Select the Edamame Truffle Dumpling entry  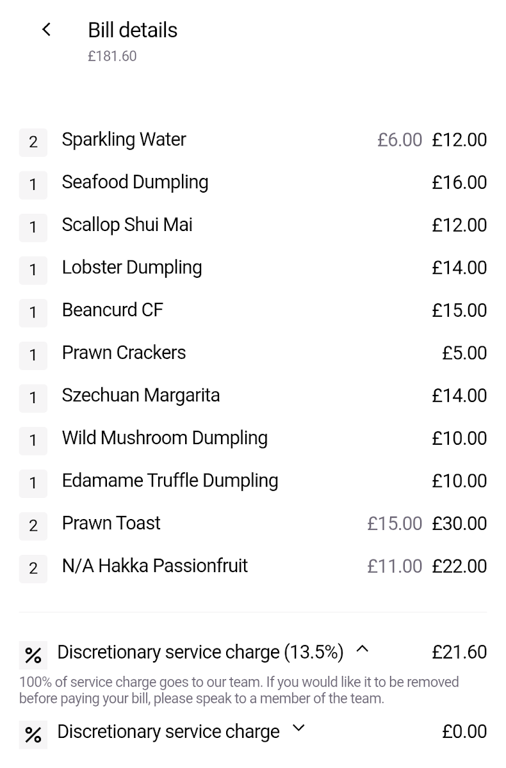[x=170, y=481]
